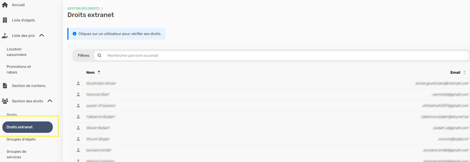Open Location saisonnière menu item

[16, 52]
